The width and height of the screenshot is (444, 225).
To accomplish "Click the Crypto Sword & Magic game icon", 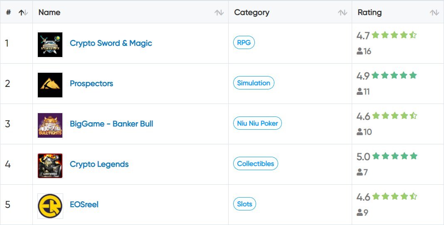I will point(50,45).
